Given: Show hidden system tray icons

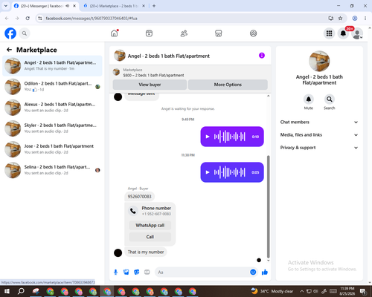Looking at the screenshot, I should coord(301,291).
